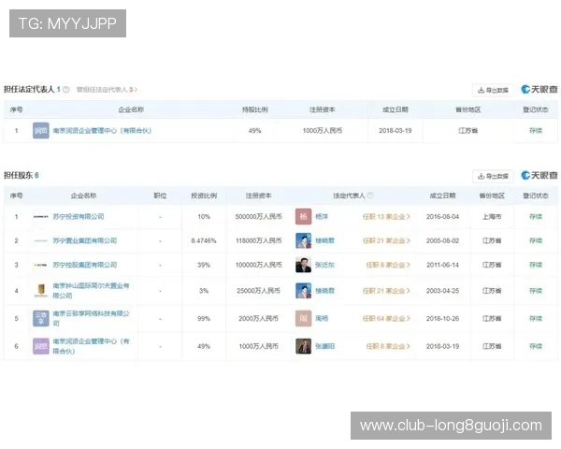Expand 任职 64 家企业 link
The width and height of the screenshot is (561, 449).
tap(386, 318)
